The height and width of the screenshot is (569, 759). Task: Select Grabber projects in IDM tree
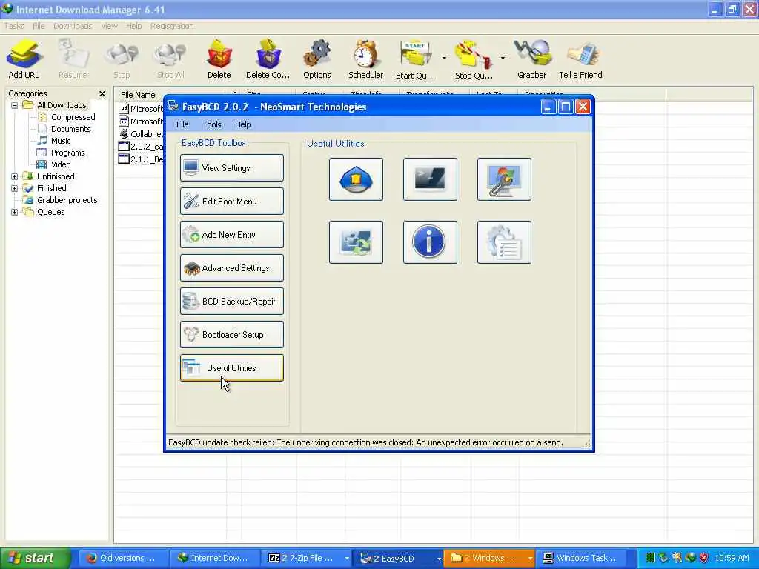click(x=67, y=200)
